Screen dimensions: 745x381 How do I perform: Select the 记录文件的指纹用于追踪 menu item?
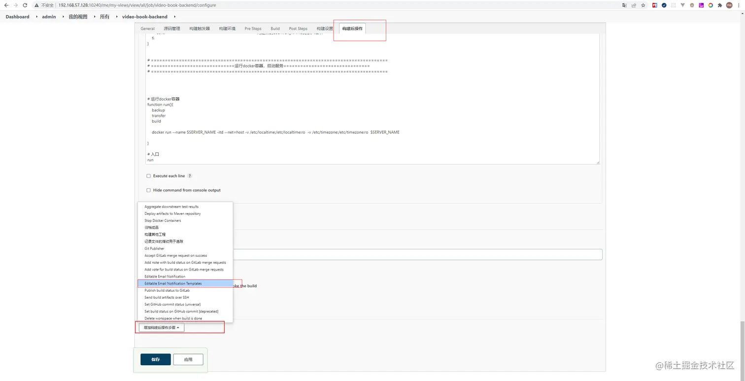(185, 242)
